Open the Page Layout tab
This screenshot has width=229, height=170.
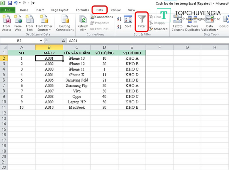[60, 10]
